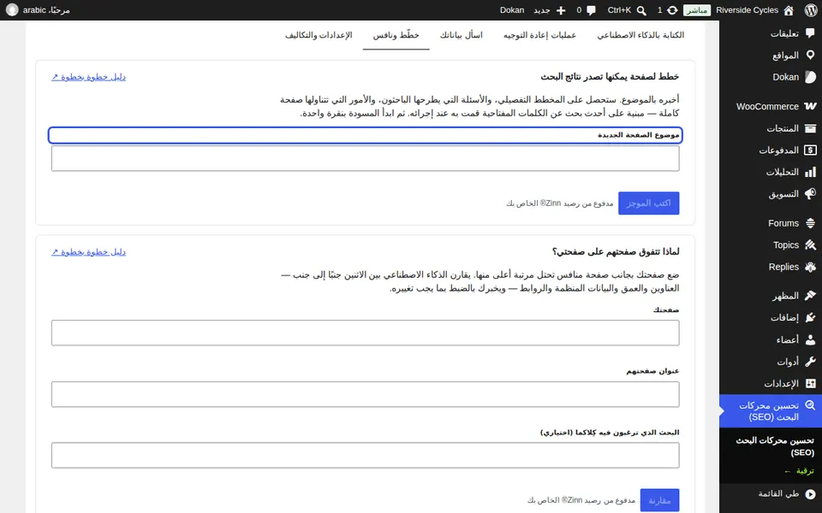Focus the optional shared search query field
822x513 pixels.
point(366,456)
